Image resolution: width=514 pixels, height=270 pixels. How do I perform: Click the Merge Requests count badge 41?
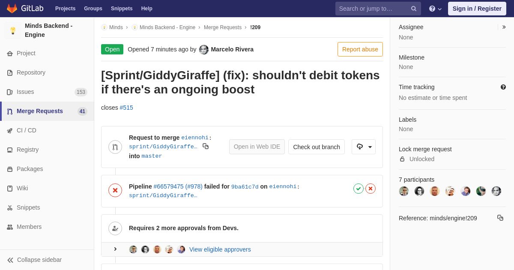[82, 111]
